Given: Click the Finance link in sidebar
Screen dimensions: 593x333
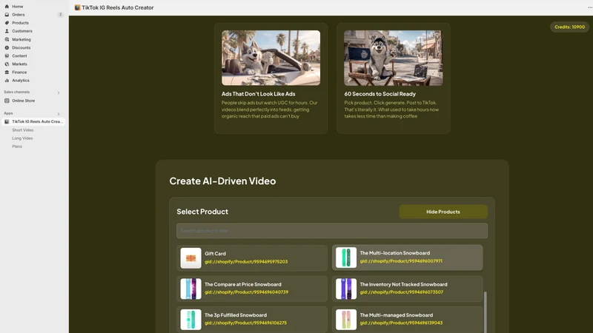Looking at the screenshot, I should coord(19,72).
